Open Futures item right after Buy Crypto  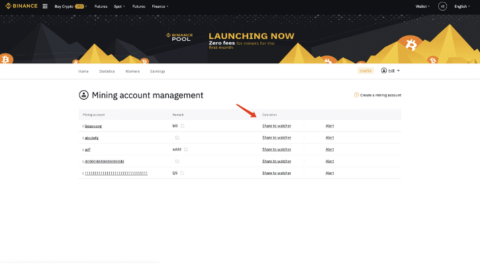[x=101, y=7]
